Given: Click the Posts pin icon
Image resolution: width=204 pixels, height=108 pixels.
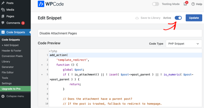Looking at the screenshot, I should [3, 3].
